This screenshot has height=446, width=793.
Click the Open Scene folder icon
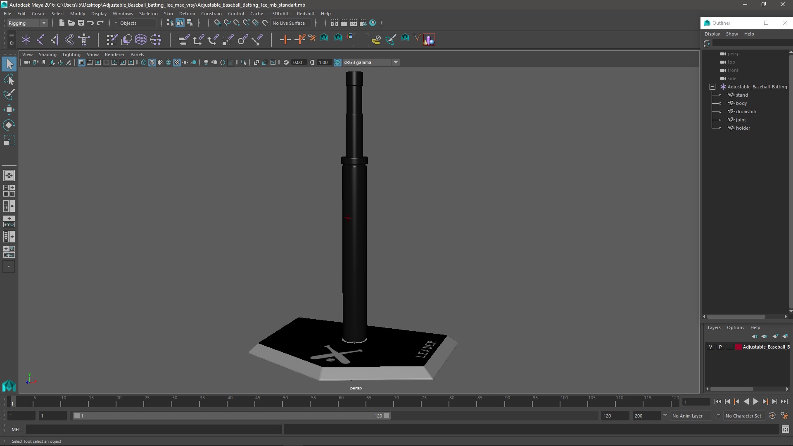(x=71, y=23)
